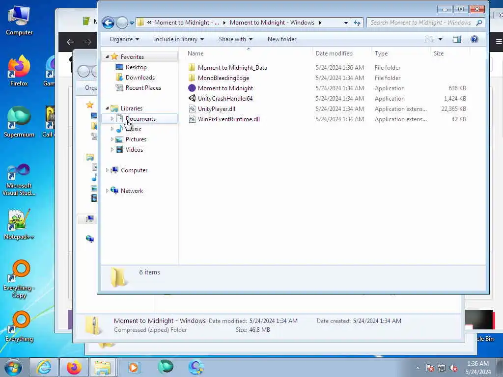Go back in the rear browser window
503x377 pixels.
(x=70, y=42)
